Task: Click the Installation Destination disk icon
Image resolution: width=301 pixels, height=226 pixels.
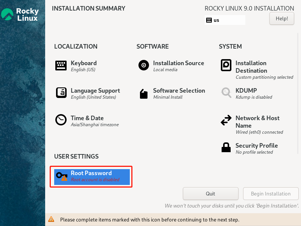Action: [226, 66]
